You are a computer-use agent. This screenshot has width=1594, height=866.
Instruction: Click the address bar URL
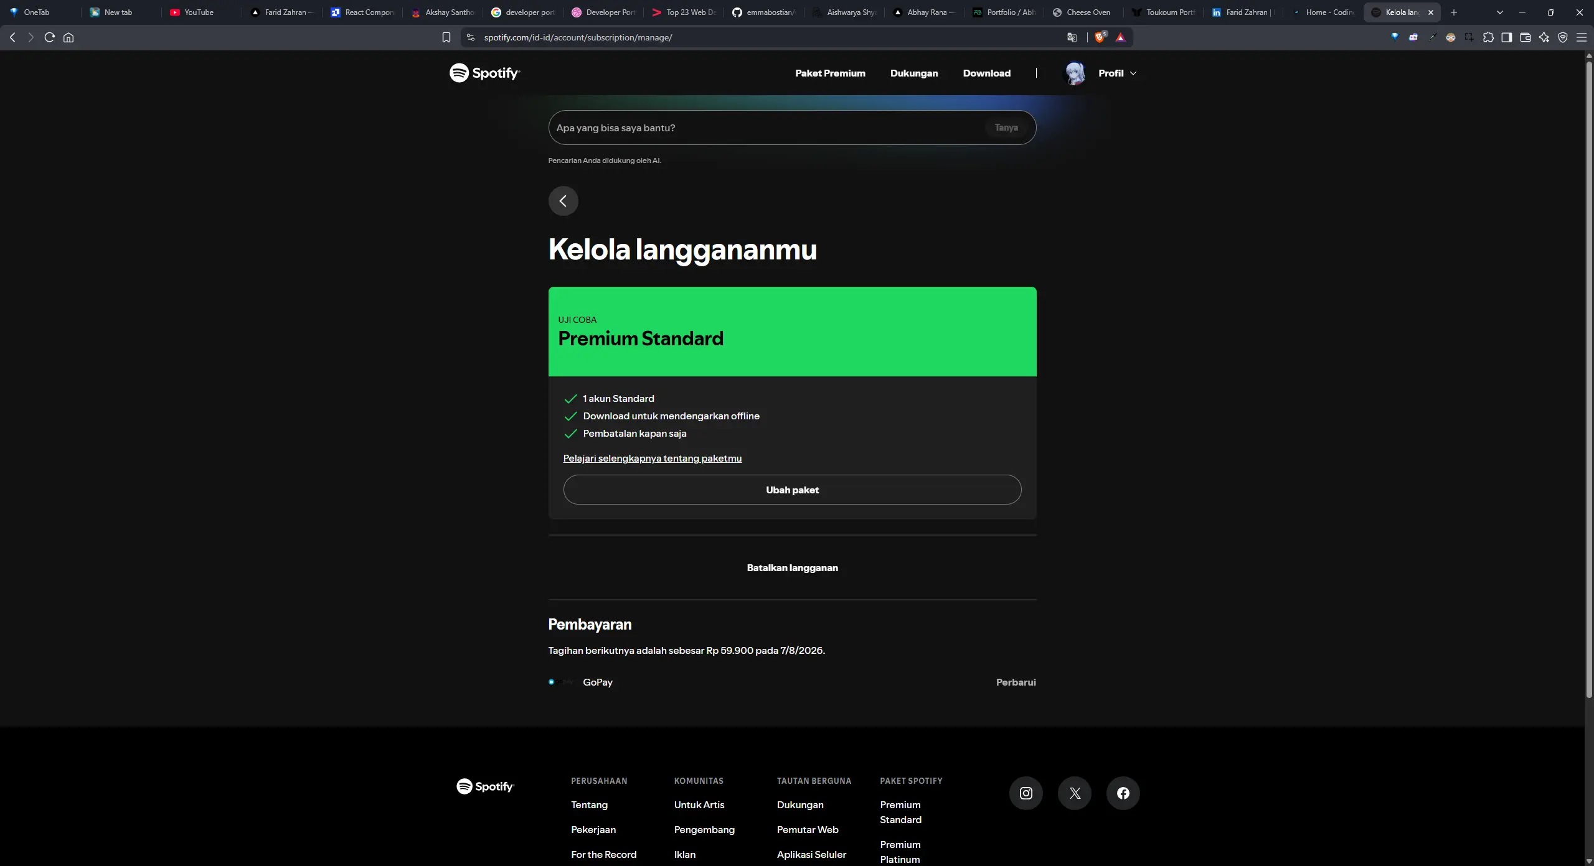point(578,37)
